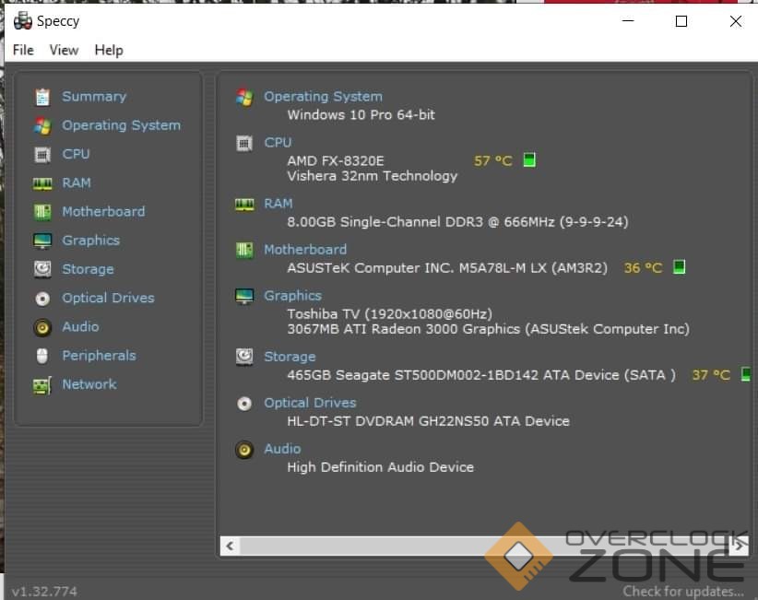Click the RAM icon in summary panel
The width and height of the screenshot is (758, 600).
244,205
